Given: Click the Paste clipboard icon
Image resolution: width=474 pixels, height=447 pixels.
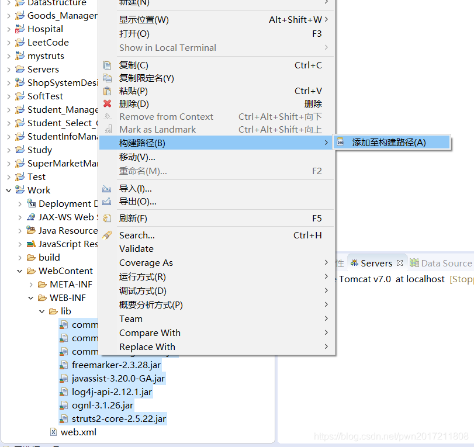Looking at the screenshot, I should point(107,91).
